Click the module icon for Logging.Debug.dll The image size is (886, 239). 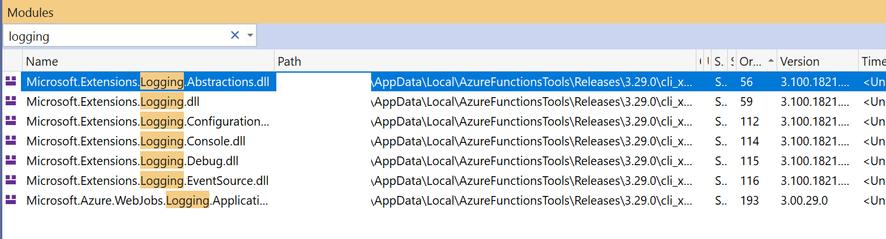(10, 161)
